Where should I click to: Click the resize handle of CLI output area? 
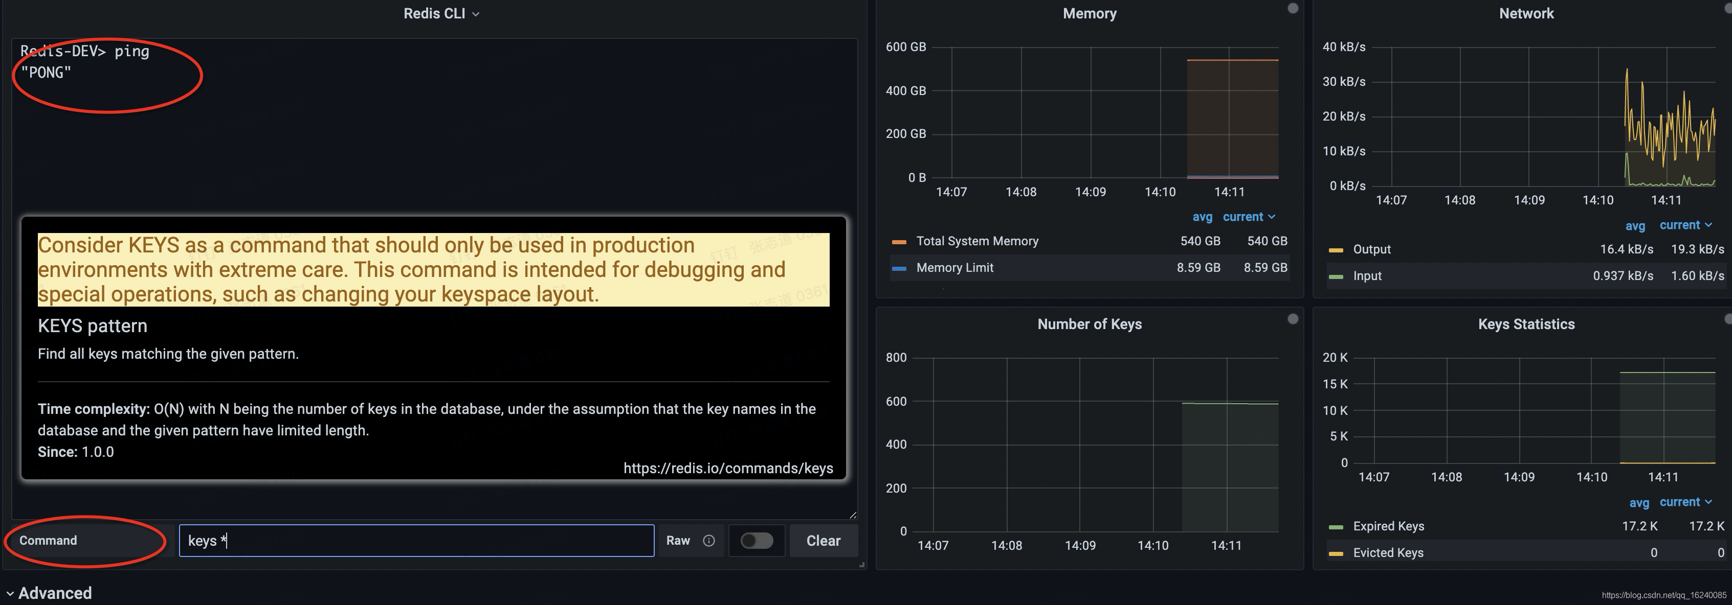[x=853, y=515]
